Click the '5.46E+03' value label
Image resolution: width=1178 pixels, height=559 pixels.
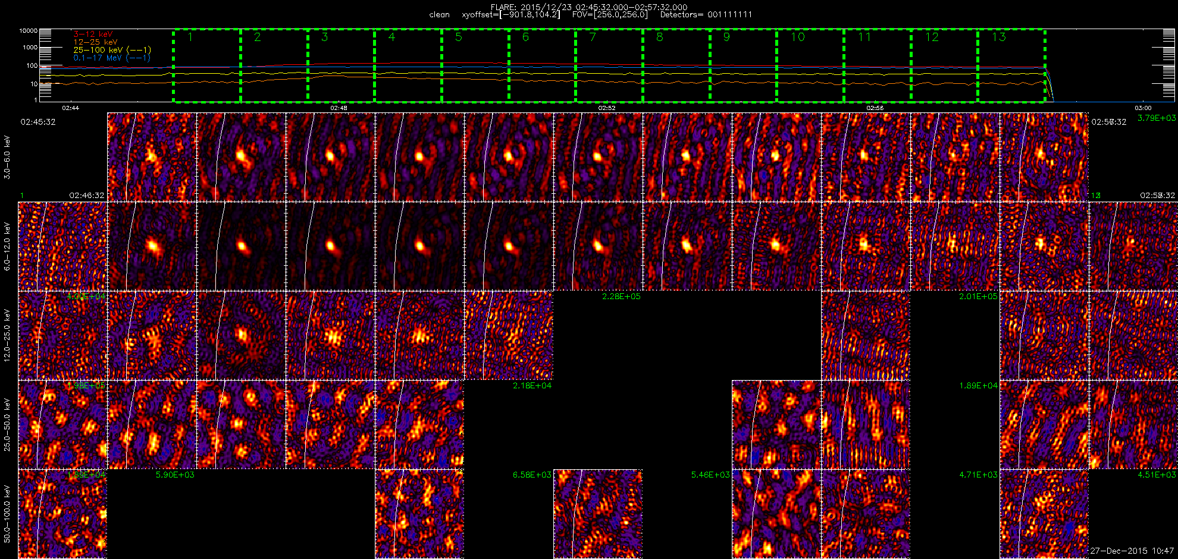[710, 475]
